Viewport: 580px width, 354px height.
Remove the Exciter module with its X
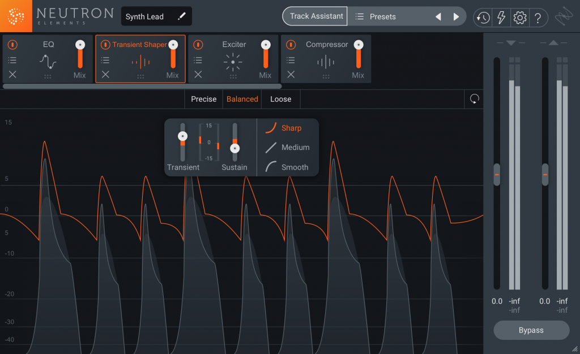click(197, 74)
